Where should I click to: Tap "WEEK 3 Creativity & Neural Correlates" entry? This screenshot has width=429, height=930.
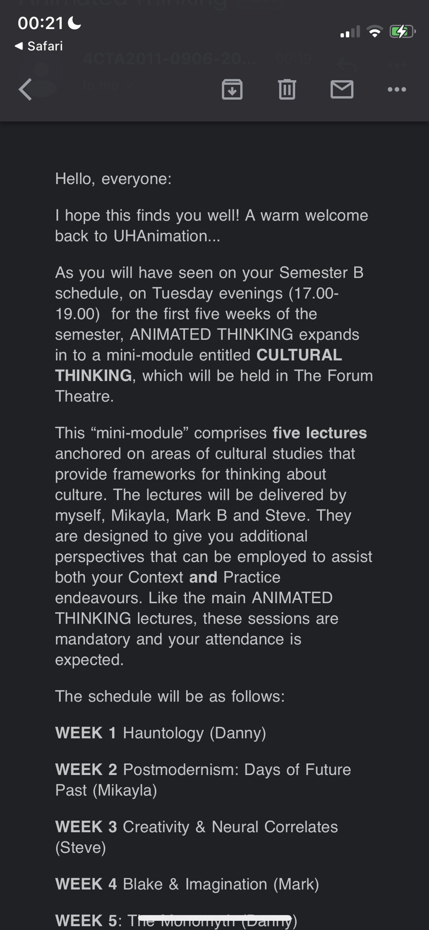[196, 827]
